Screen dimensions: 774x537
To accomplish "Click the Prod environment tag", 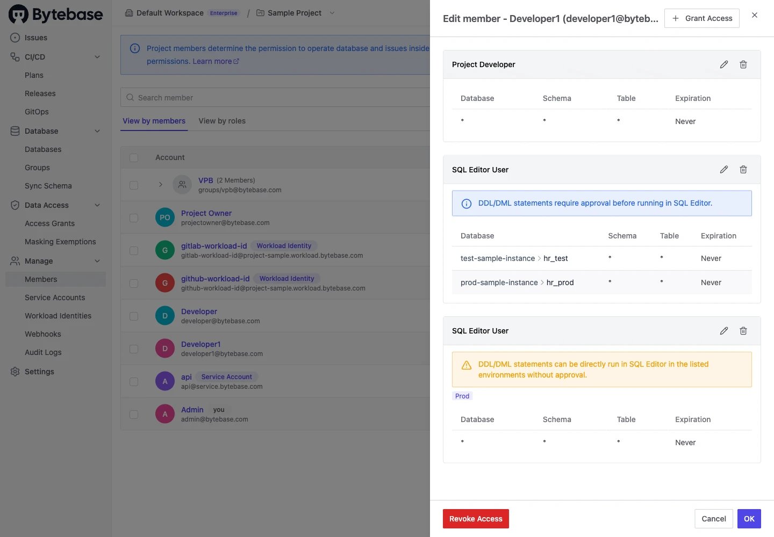I will coord(462,396).
